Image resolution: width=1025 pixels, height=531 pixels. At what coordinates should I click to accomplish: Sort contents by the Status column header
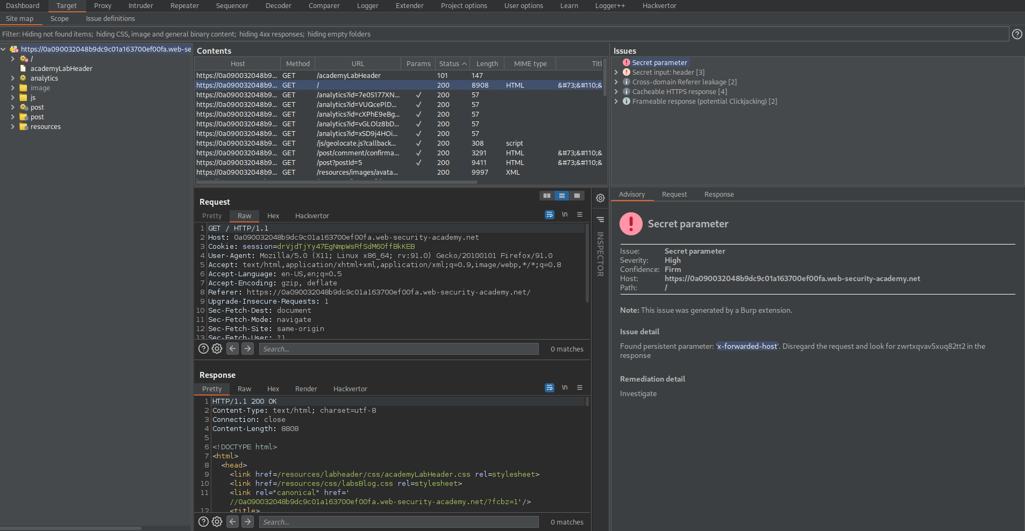tap(452, 63)
